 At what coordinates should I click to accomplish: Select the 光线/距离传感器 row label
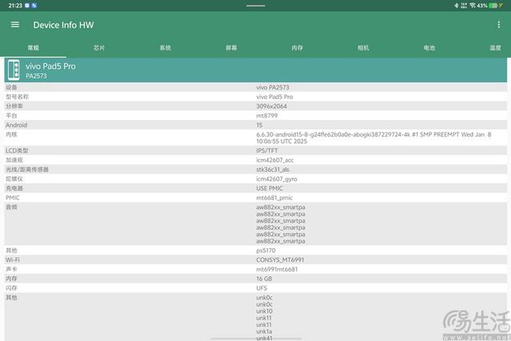pyautogui.click(x=27, y=169)
